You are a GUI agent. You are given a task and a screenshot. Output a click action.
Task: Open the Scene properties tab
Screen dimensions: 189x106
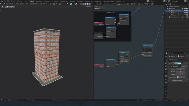pyautogui.click(x=166, y=69)
